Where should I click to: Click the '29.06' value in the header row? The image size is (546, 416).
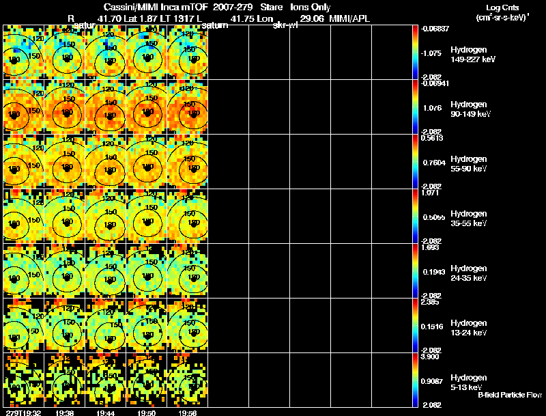tap(312, 18)
